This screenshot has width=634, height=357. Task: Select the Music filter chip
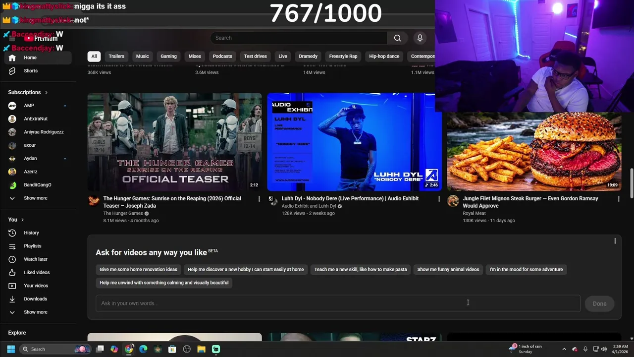point(143,57)
